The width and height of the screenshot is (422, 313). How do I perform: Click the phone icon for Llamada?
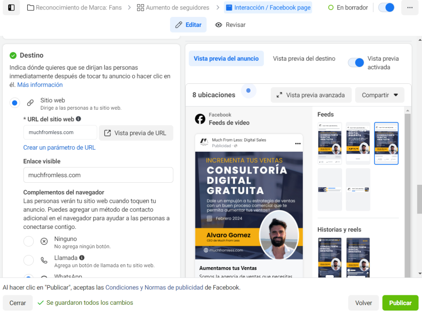coord(44,260)
